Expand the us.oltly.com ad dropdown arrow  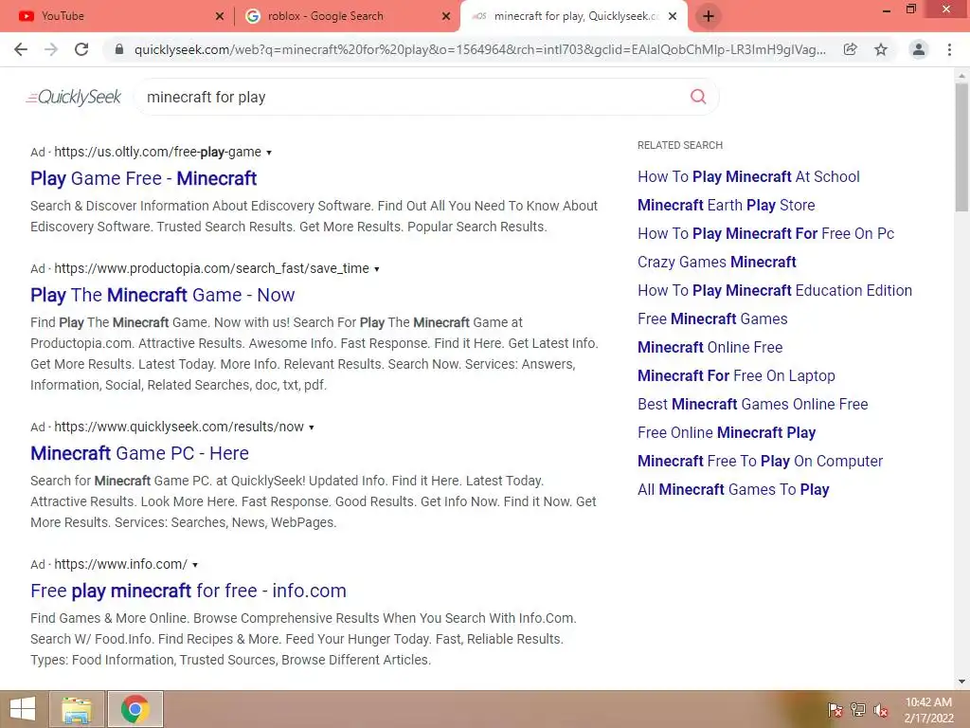tap(269, 153)
